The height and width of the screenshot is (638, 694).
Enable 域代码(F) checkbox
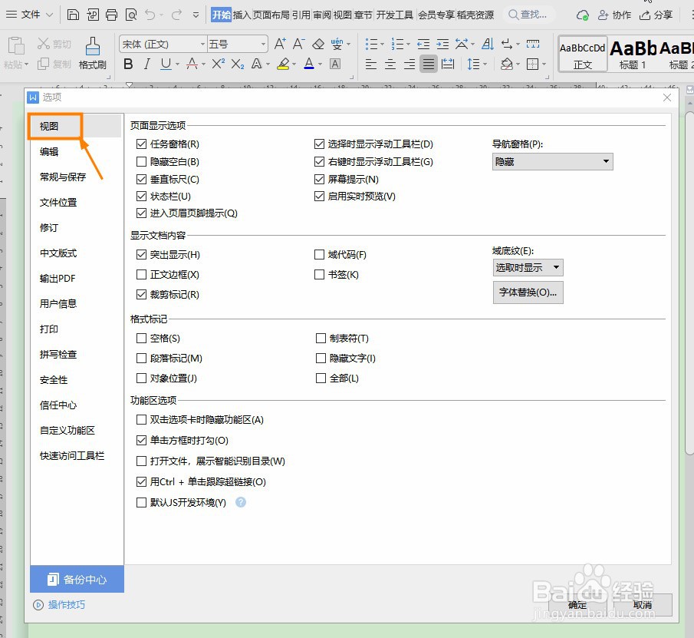[319, 254]
